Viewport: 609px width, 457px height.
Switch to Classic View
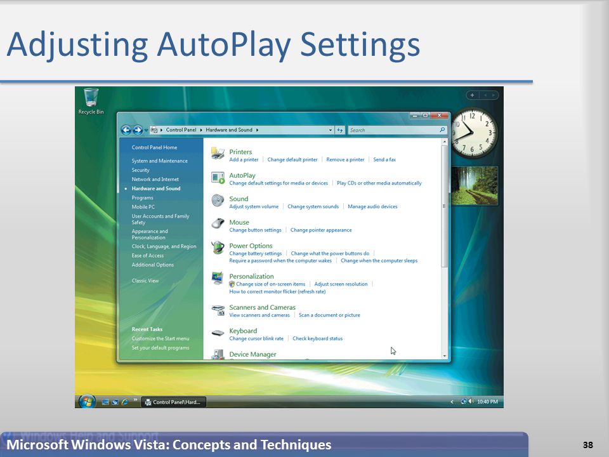pyautogui.click(x=145, y=281)
